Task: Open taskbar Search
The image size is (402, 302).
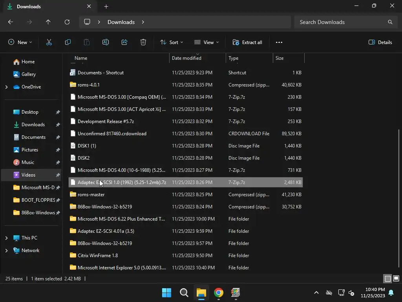Action: click(x=184, y=293)
